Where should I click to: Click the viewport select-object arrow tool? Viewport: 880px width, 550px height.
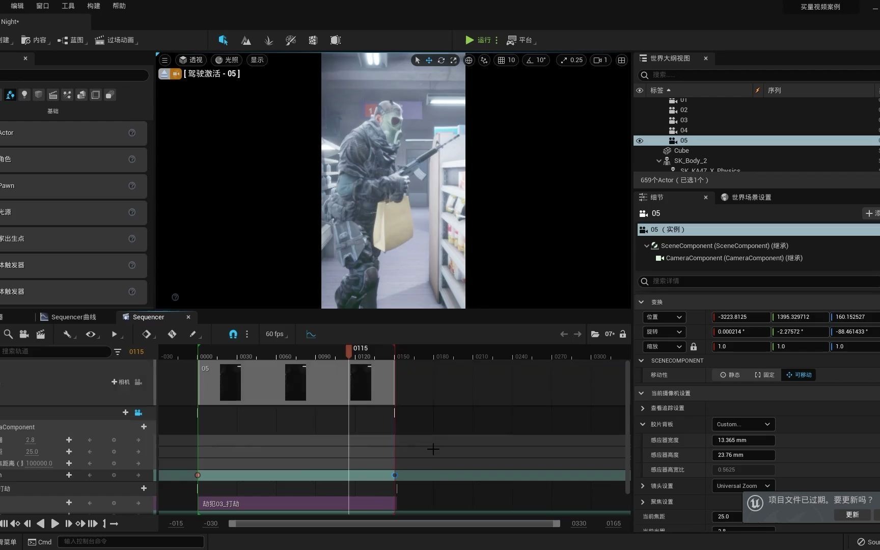click(418, 60)
